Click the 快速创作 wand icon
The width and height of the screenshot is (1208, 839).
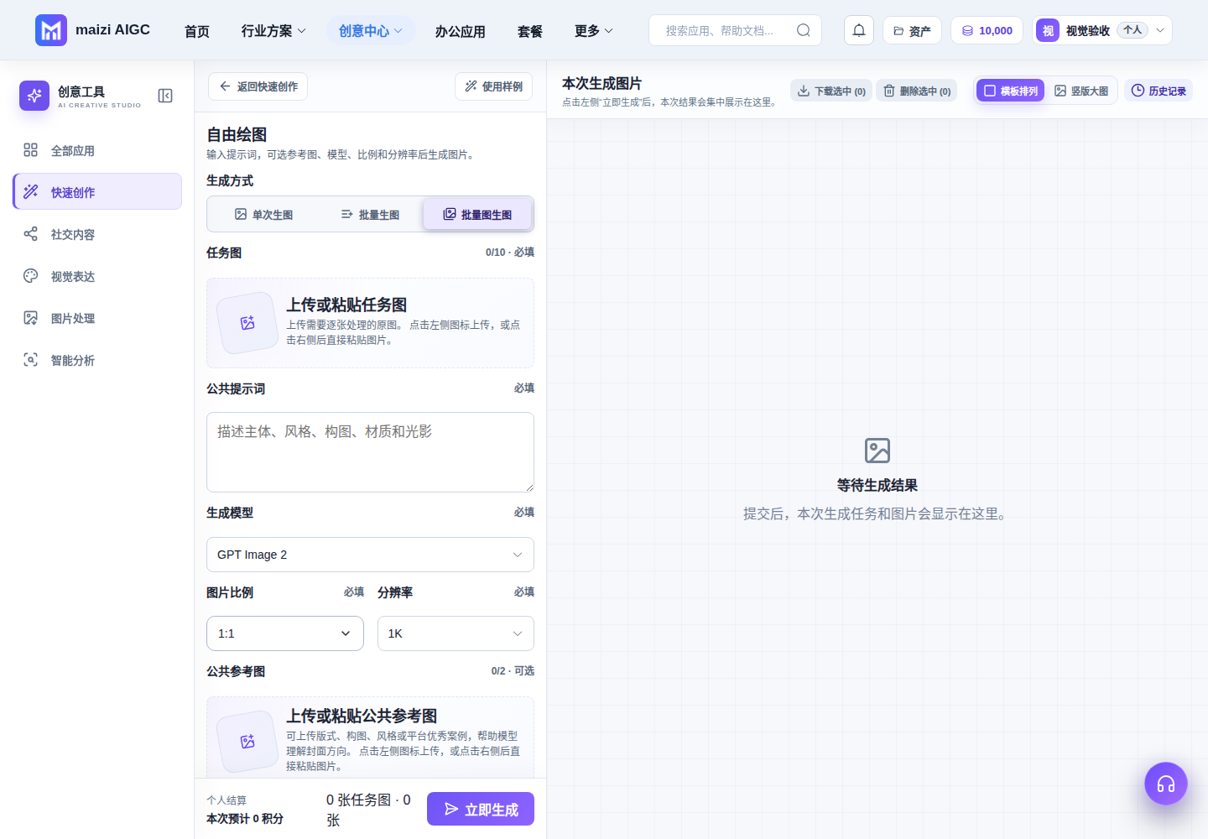click(31, 192)
